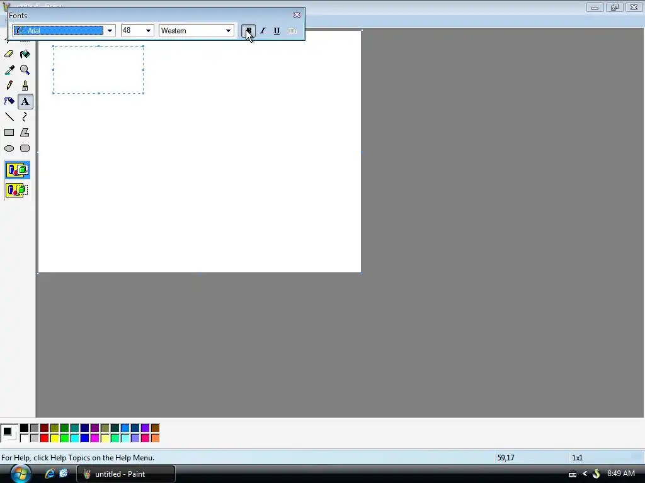
Task: Click the keyboard icon in the system tray
Action: point(572,474)
